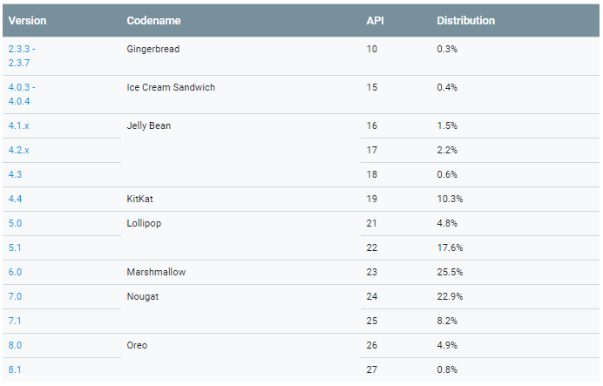Click the 7.0 Nougat version link
Viewport: 603px width, 386px height.
15,297
